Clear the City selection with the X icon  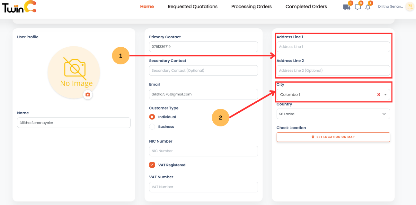378,94
